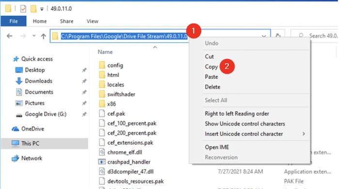
Task: Choose Paste from the context menu
Action: tap(211, 77)
